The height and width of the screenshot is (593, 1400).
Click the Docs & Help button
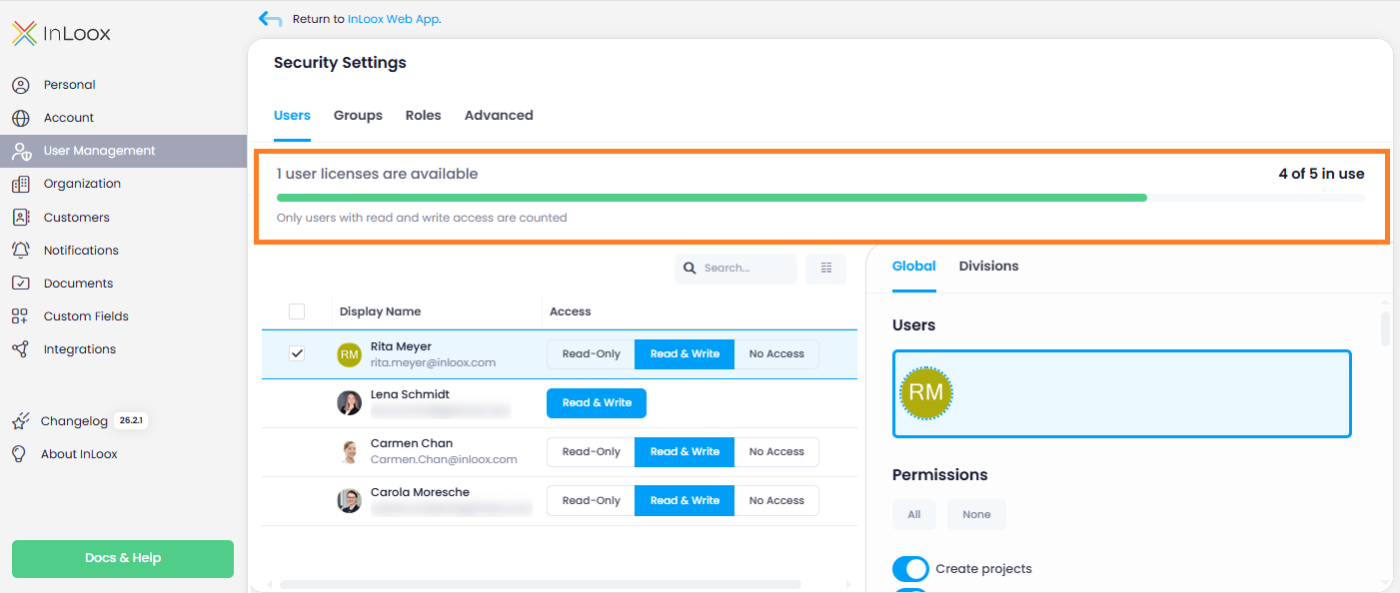click(123, 559)
